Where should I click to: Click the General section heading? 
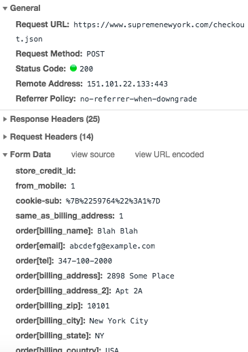25,8
